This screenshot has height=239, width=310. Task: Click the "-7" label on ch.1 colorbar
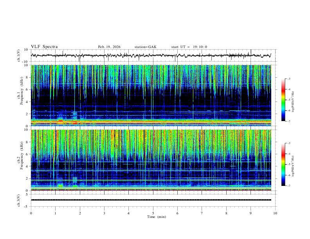click(x=288, y=121)
